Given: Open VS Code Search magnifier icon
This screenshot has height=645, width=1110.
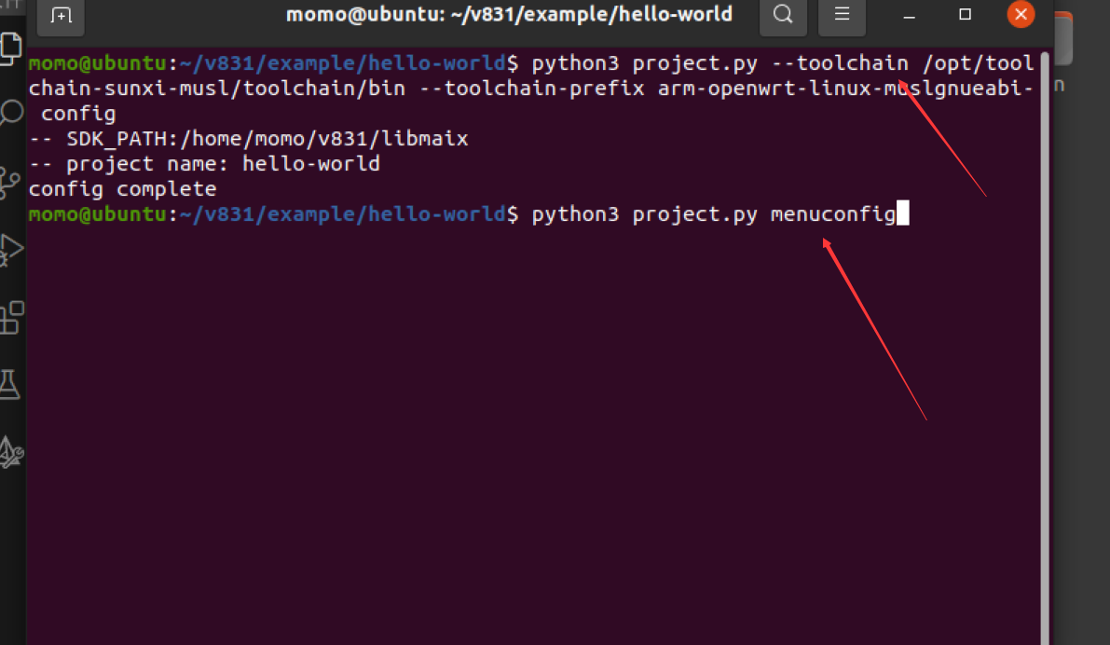Looking at the screenshot, I should click(x=10, y=114).
